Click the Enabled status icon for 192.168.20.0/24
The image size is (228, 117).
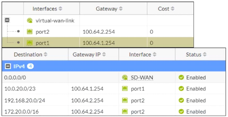click(181, 100)
